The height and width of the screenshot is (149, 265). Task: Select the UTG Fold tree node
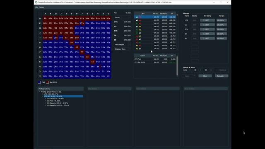click(x=51, y=94)
